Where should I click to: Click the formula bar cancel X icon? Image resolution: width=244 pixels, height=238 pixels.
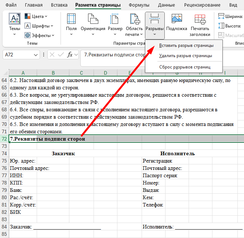52,55
